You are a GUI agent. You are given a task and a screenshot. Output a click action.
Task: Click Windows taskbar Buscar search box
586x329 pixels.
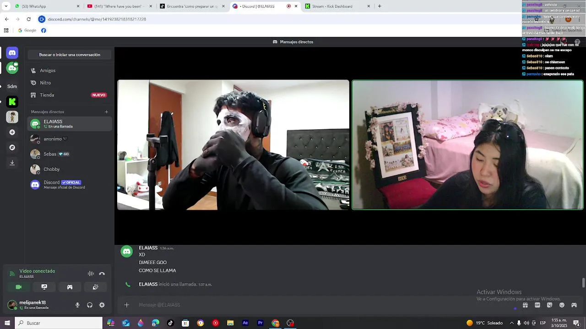(59, 323)
